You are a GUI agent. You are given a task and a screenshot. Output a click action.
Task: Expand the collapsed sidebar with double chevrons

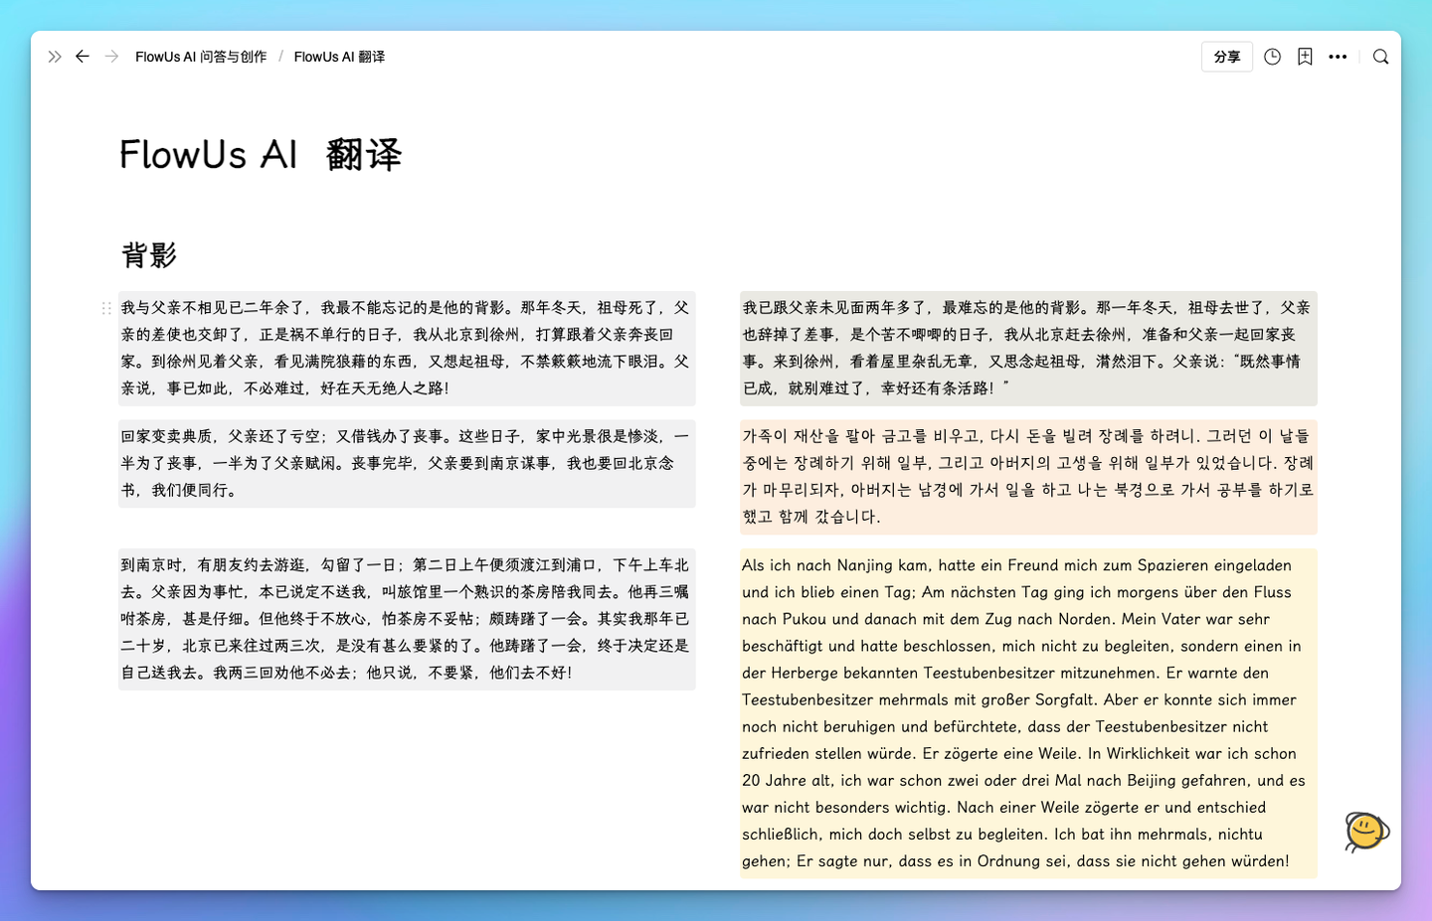(x=55, y=57)
